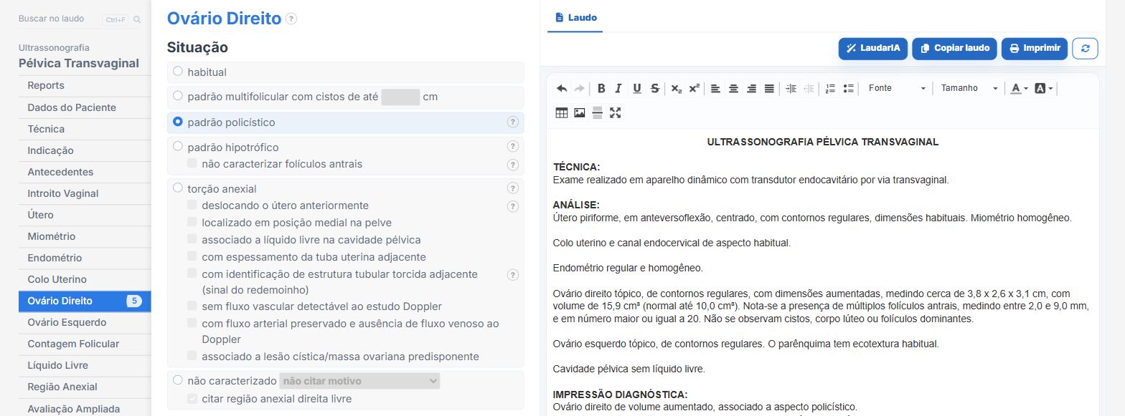This screenshot has height=416, width=1125.
Task: Select não caracterizado radio option
Action: (178, 381)
